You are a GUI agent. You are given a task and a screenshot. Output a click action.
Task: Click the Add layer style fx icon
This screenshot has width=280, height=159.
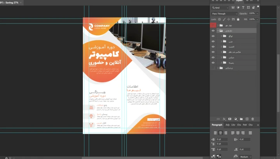[224, 119]
